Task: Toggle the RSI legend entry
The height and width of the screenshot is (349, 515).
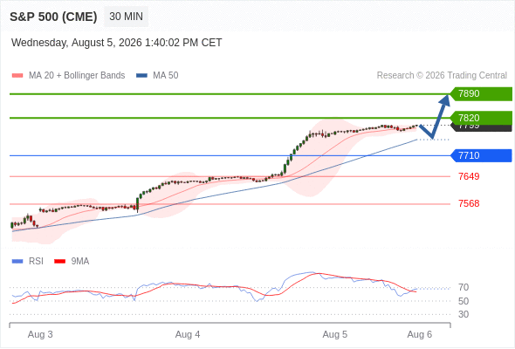Action: pos(28,262)
